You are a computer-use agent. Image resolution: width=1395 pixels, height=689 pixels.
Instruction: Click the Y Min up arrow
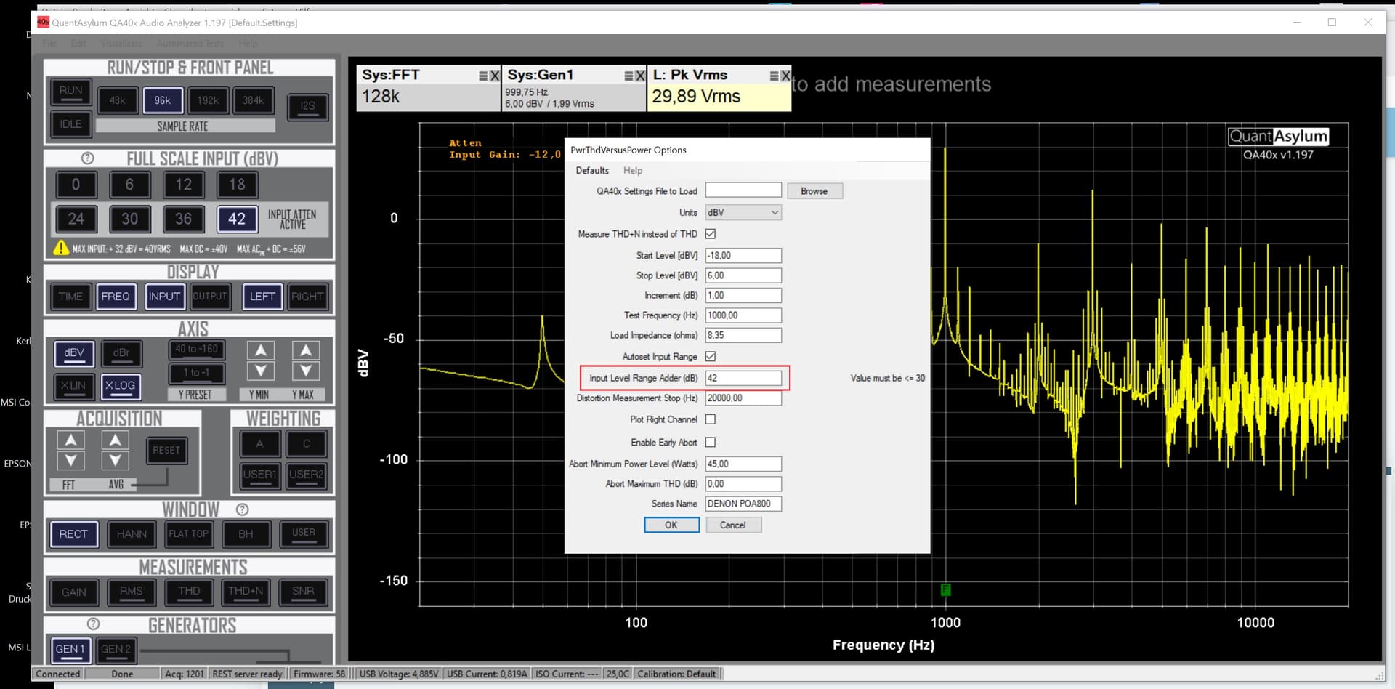pos(260,351)
